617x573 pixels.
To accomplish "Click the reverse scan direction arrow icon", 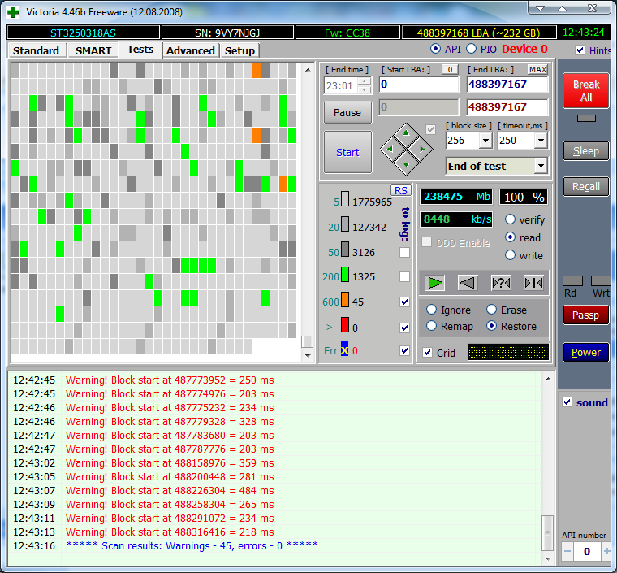I will click(x=467, y=283).
